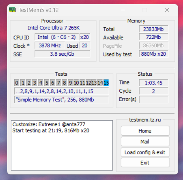183x180 pixels.
Task: Select test indicator 8
Action: click(x=64, y=83)
